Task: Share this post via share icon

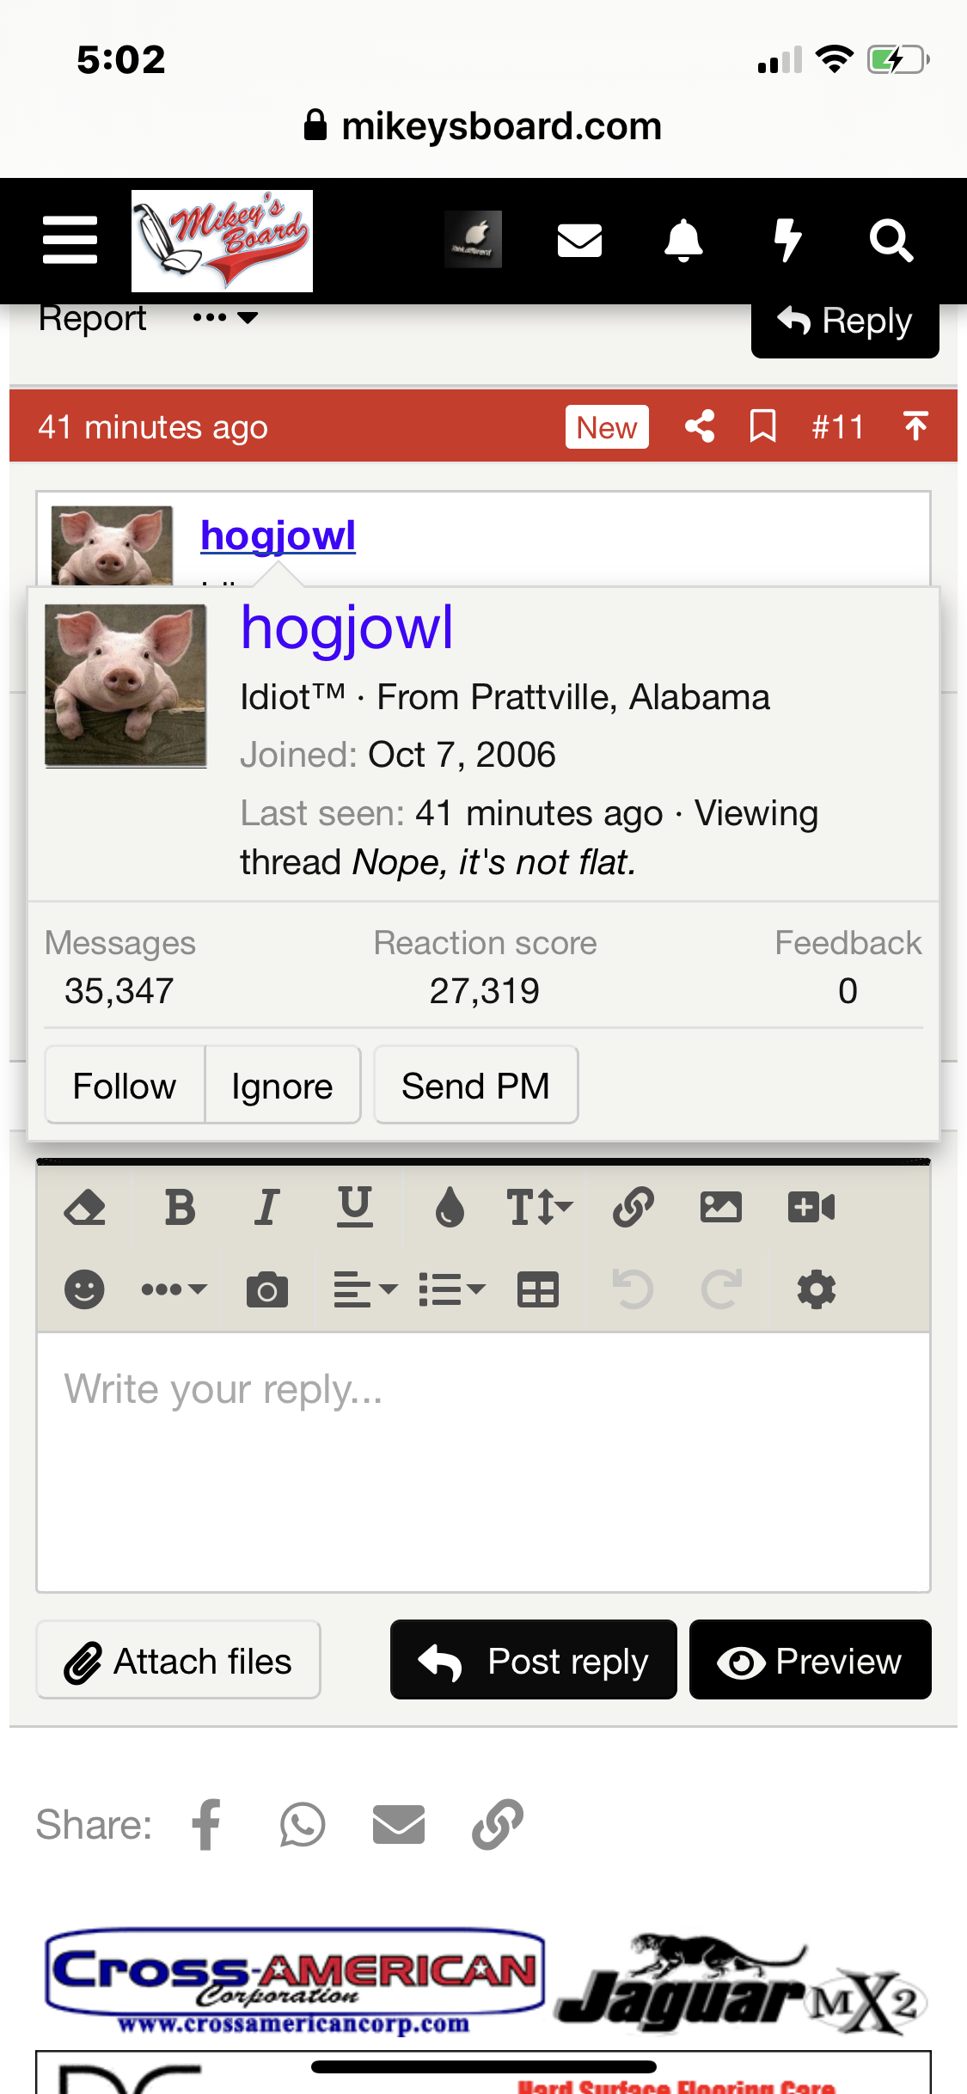Action: point(700,426)
